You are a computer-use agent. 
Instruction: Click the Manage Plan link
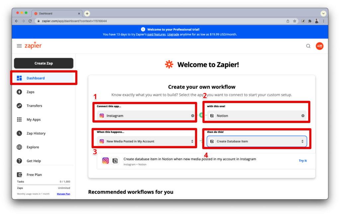63,194
